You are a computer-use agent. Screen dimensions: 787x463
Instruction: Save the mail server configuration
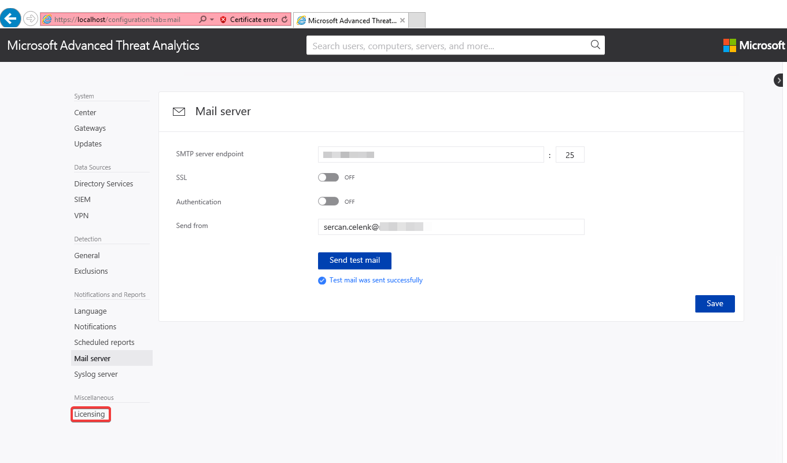click(714, 304)
